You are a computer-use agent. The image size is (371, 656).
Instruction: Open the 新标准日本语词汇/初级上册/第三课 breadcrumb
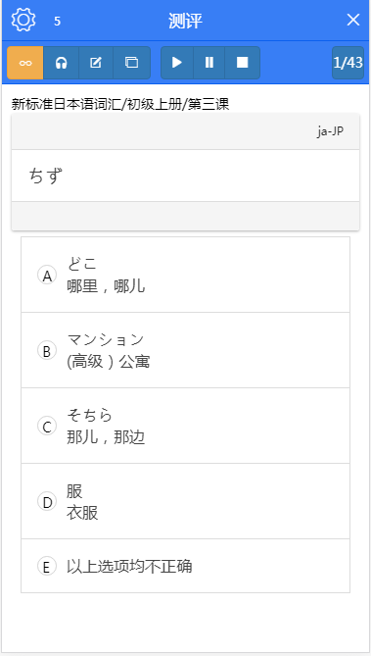(120, 104)
